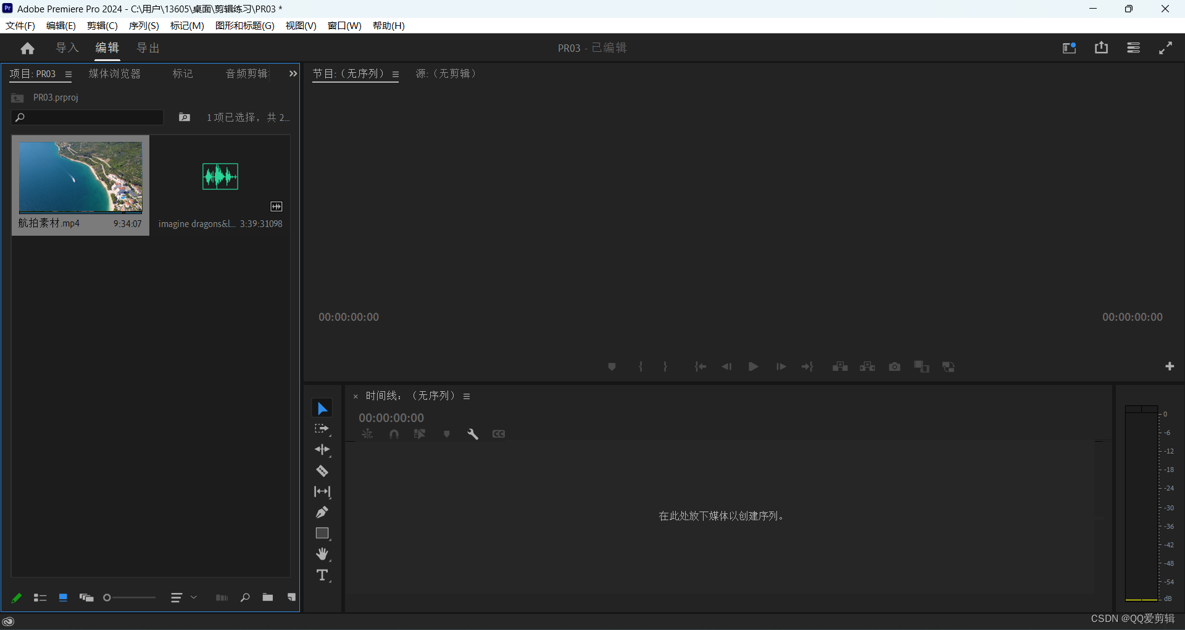Select the Track Select Forward tool
This screenshot has height=630, width=1185.
point(322,429)
